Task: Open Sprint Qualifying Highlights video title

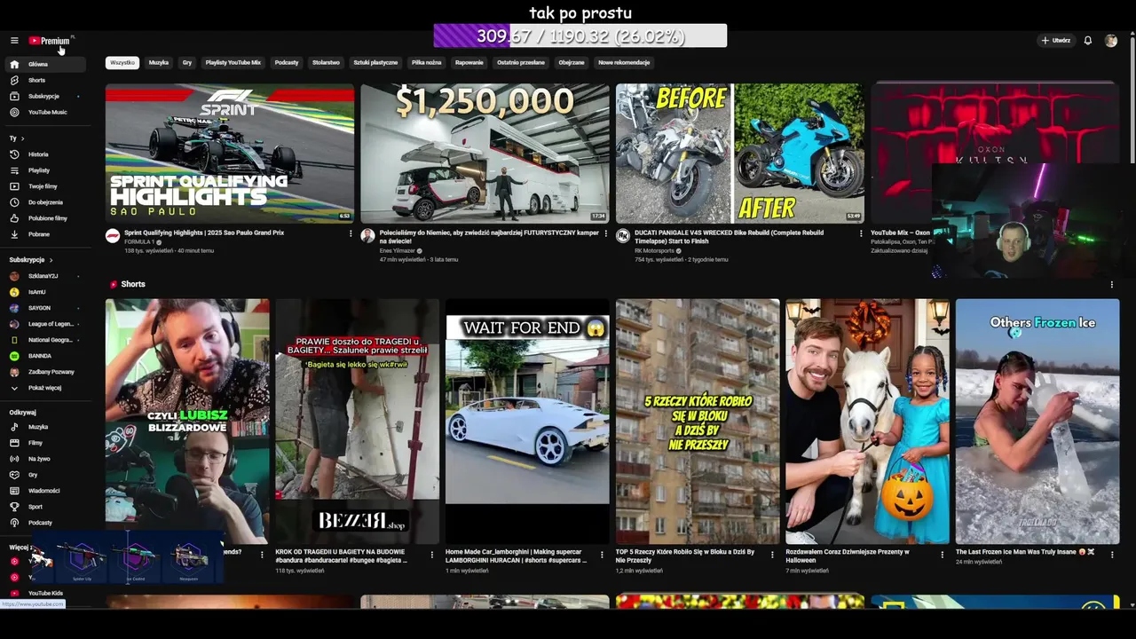Action: pyautogui.click(x=204, y=233)
